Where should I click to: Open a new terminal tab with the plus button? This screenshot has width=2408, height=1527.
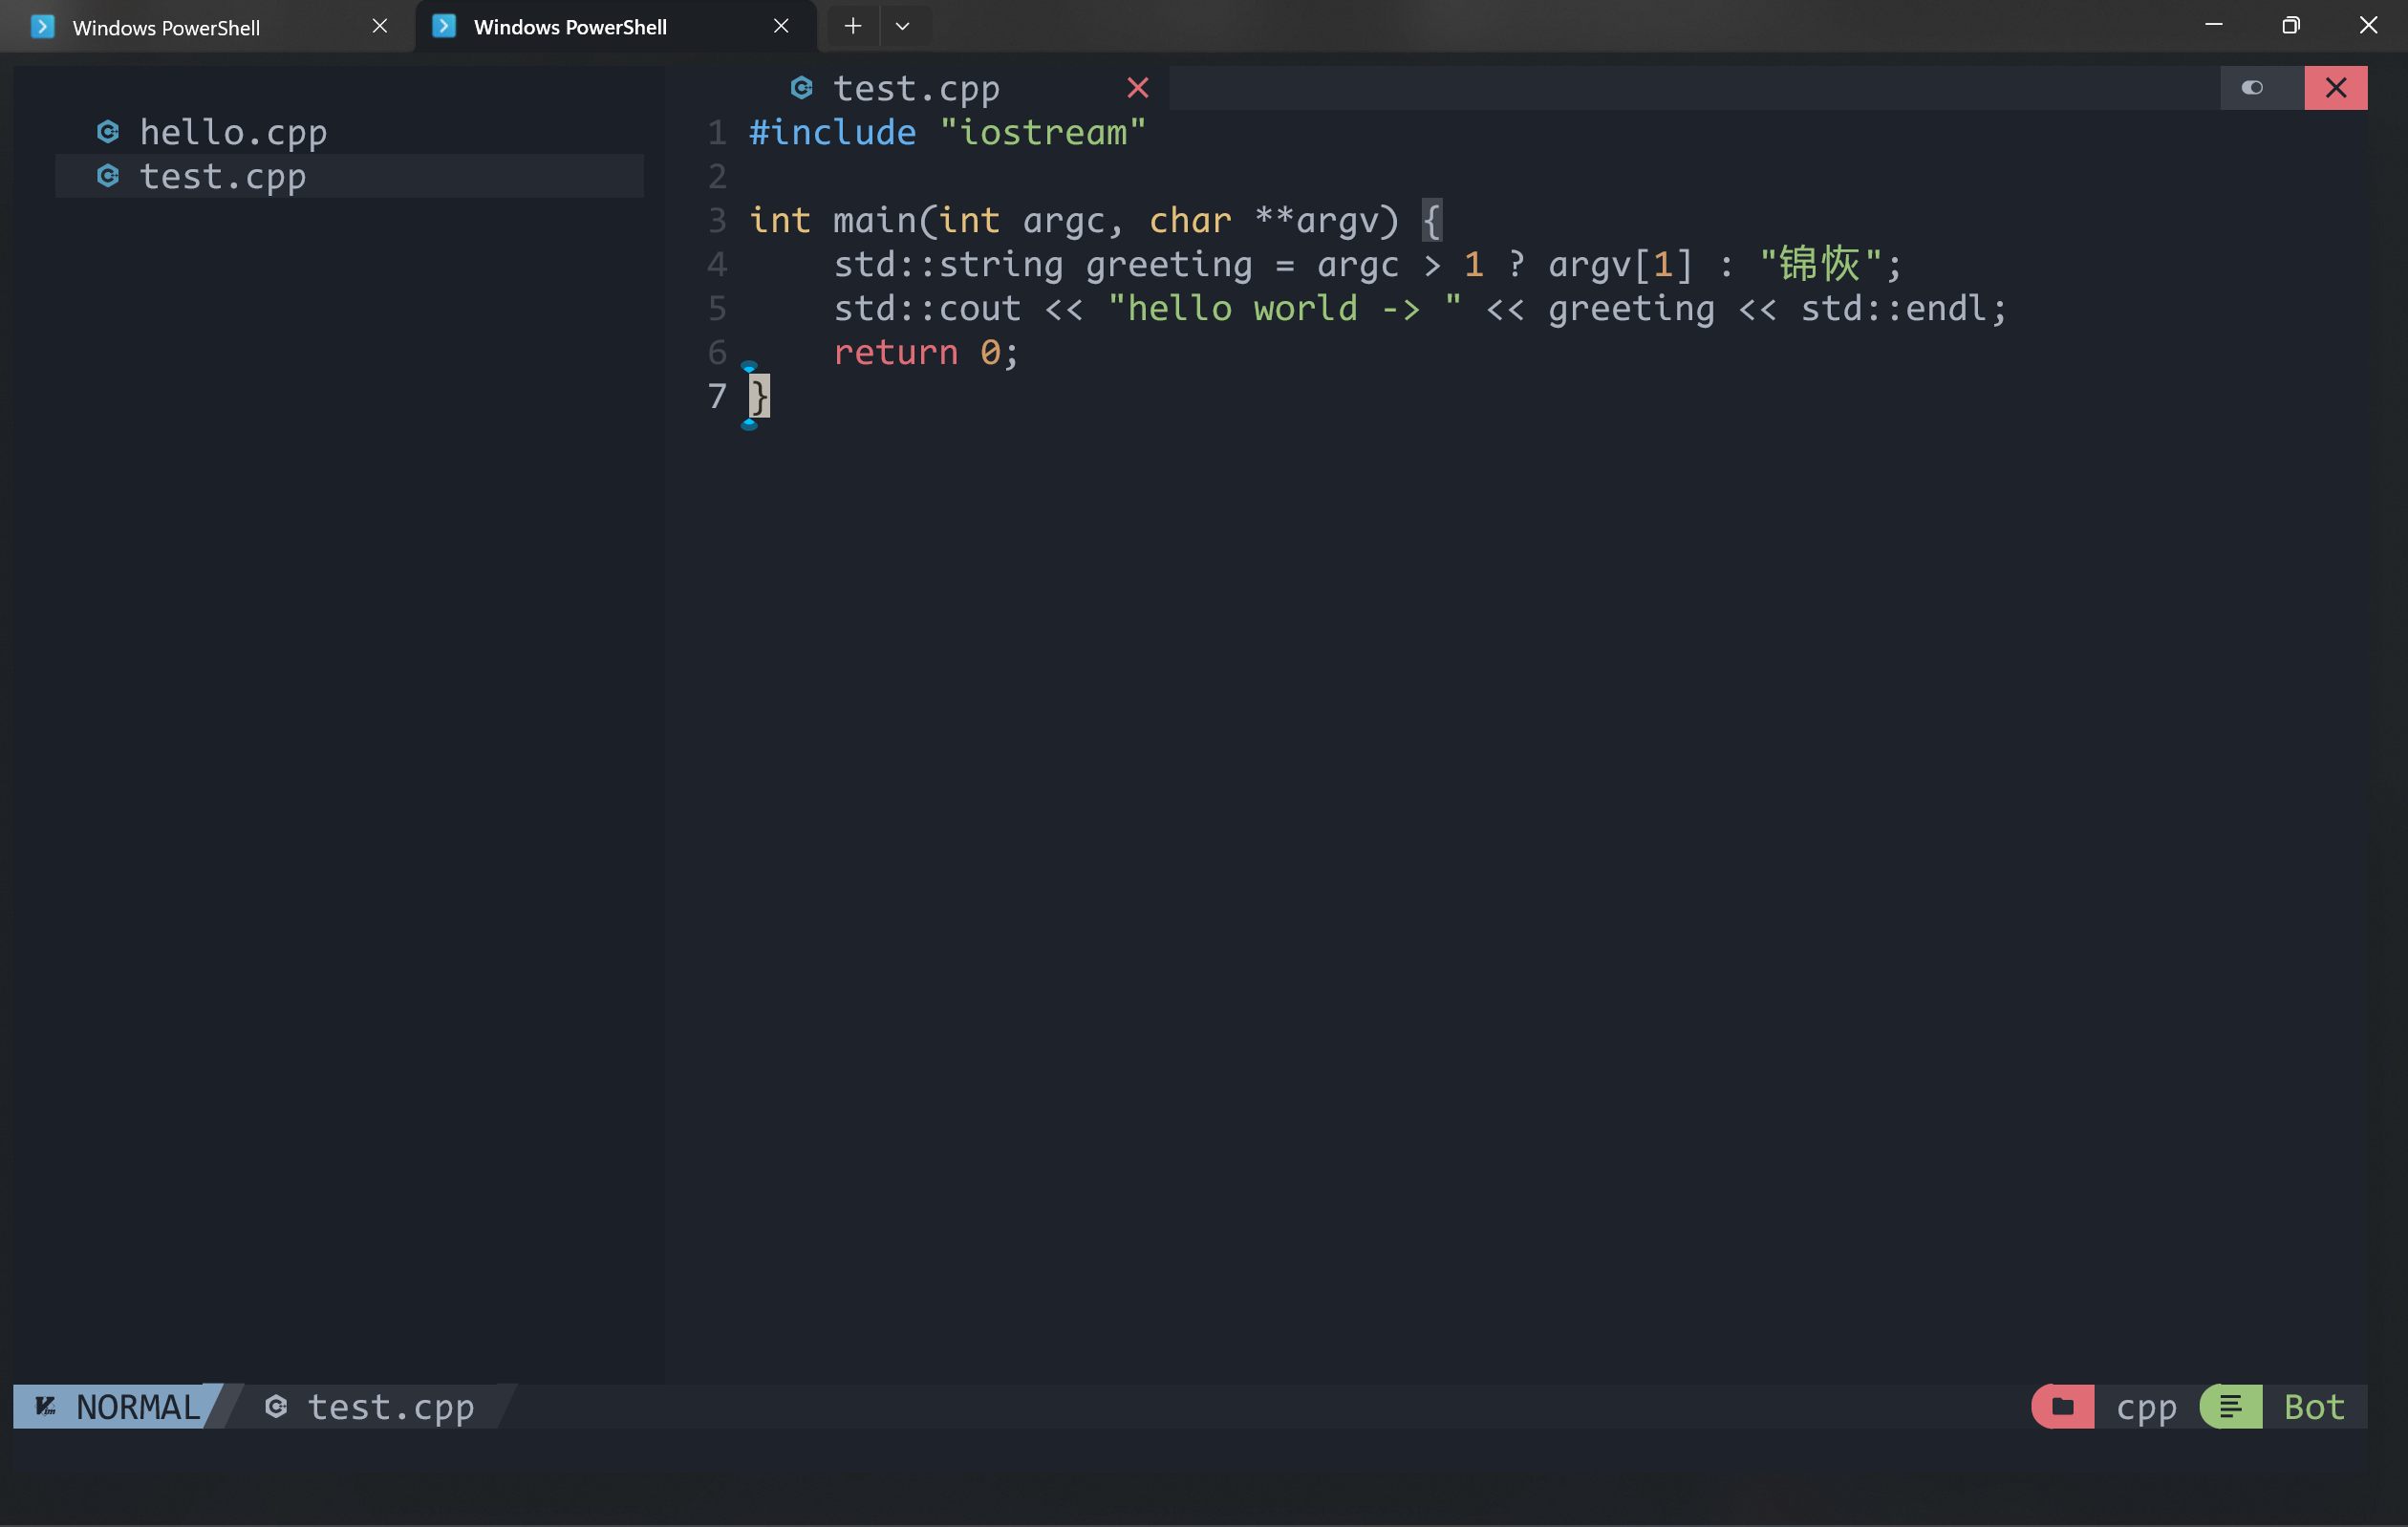[851, 26]
